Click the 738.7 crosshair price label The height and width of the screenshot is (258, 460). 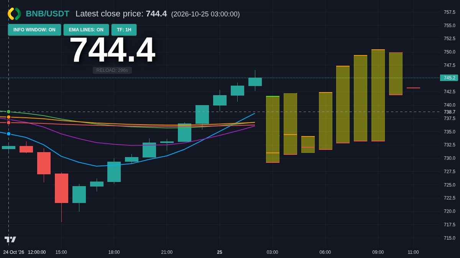click(x=449, y=112)
